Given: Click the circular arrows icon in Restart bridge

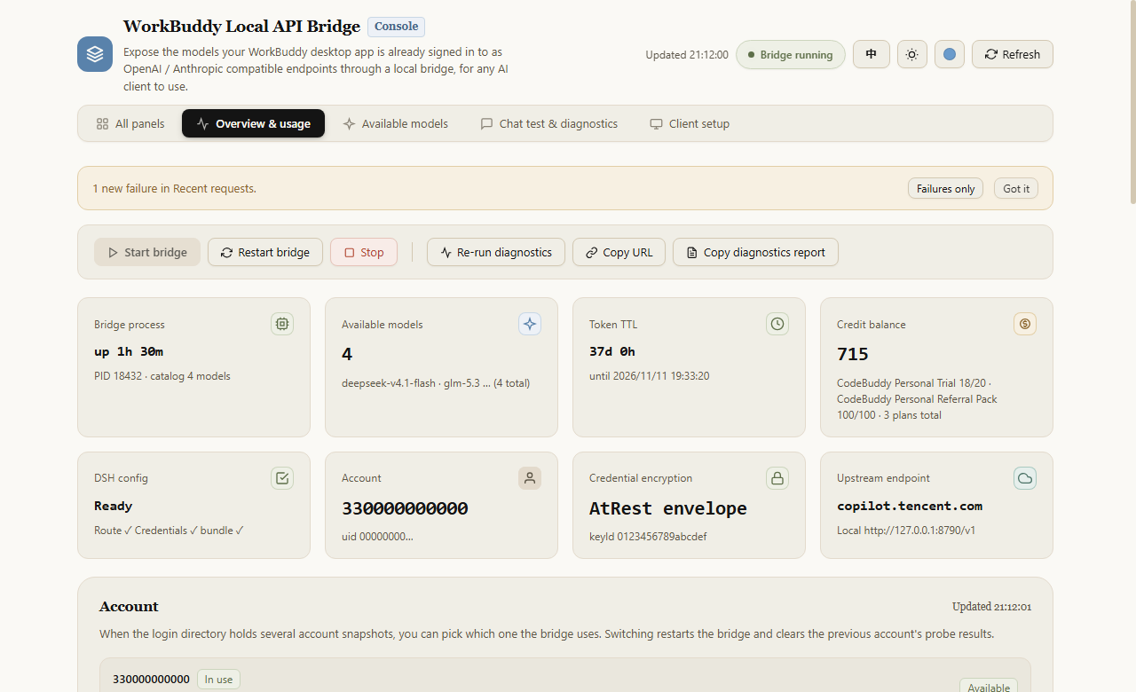Looking at the screenshot, I should pos(227,253).
